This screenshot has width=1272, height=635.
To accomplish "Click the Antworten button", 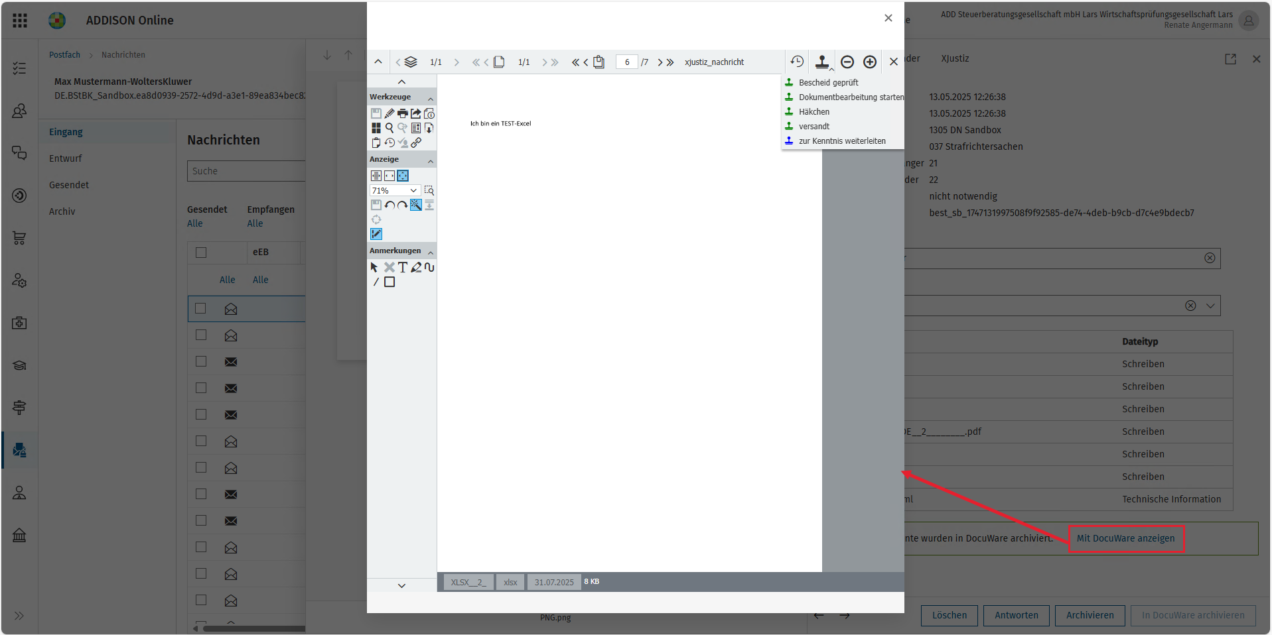I will (x=1017, y=615).
